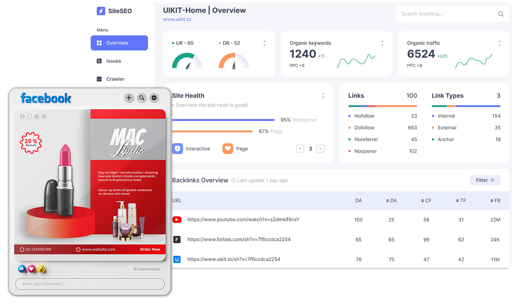
Task: Sort backlinks by TF column
Action: coord(460,201)
